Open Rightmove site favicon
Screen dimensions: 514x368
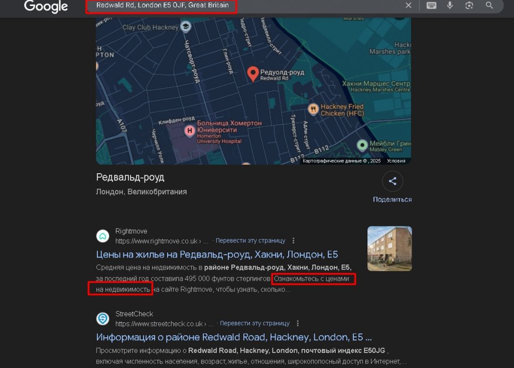pos(102,236)
